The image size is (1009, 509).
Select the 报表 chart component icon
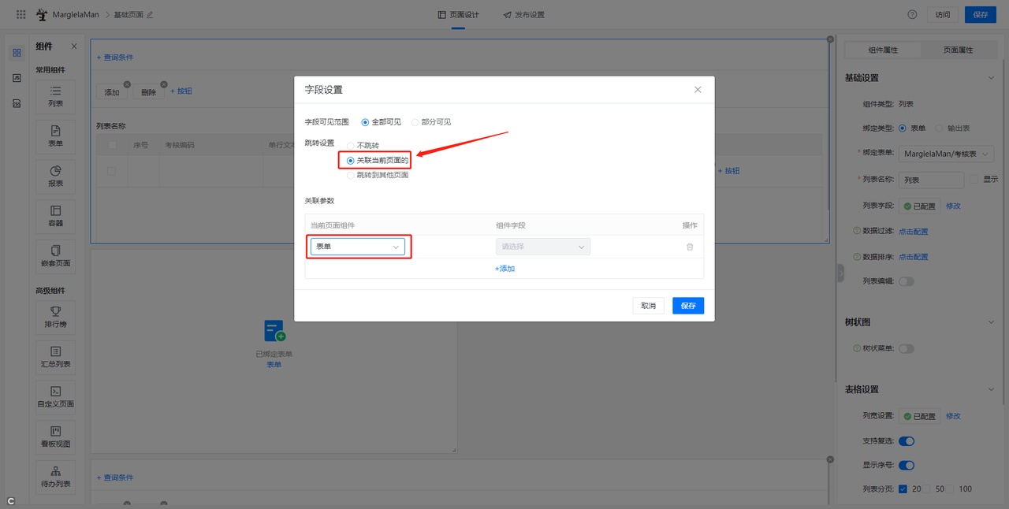(55, 172)
